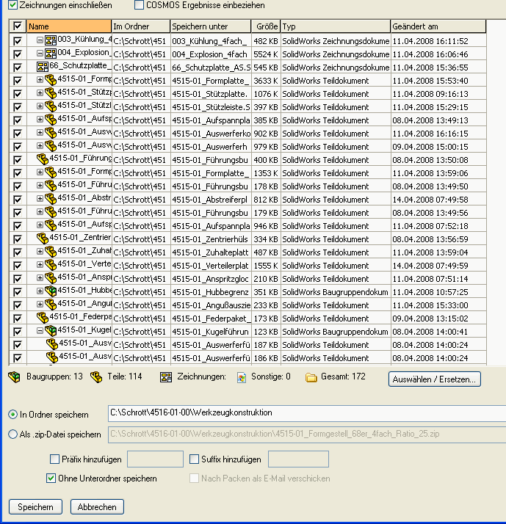Collapse the 4515-01_Kugelführun tree node

[40, 331]
